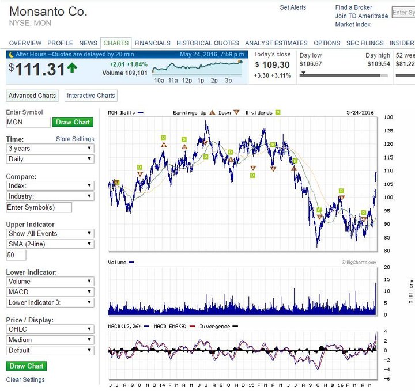Click the Set Alerts link
This screenshot has width=415, height=391.
(293, 7)
